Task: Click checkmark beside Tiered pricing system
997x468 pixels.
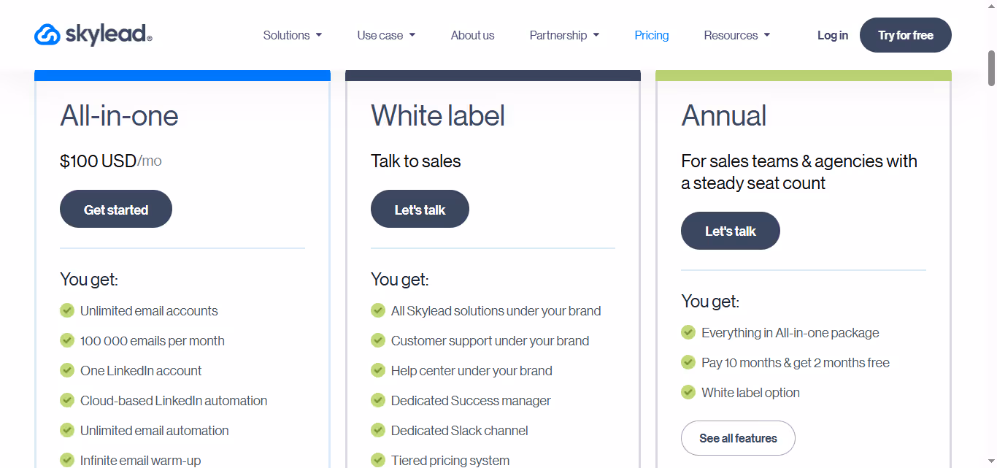Action: pos(378,460)
